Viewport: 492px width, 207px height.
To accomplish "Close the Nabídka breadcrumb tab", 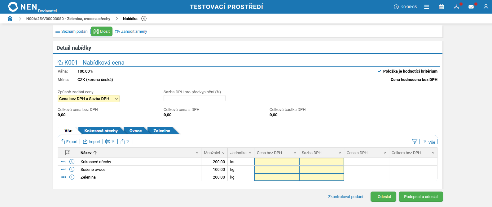I will coord(144,19).
